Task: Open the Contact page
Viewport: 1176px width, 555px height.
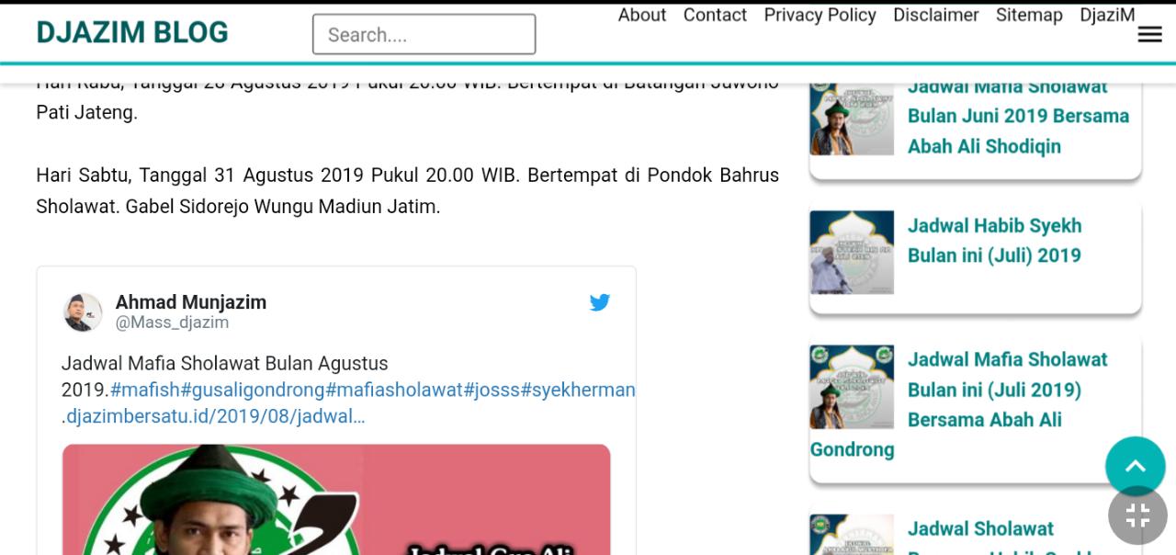Action: [715, 15]
